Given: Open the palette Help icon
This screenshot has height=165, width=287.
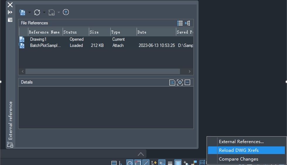Looking at the screenshot, I should coord(66,12).
